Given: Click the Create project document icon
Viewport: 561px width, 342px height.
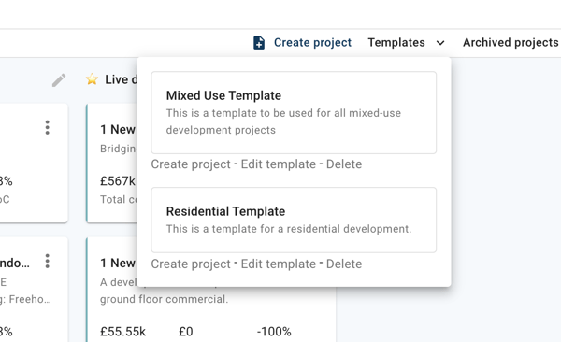Looking at the screenshot, I should 259,43.
